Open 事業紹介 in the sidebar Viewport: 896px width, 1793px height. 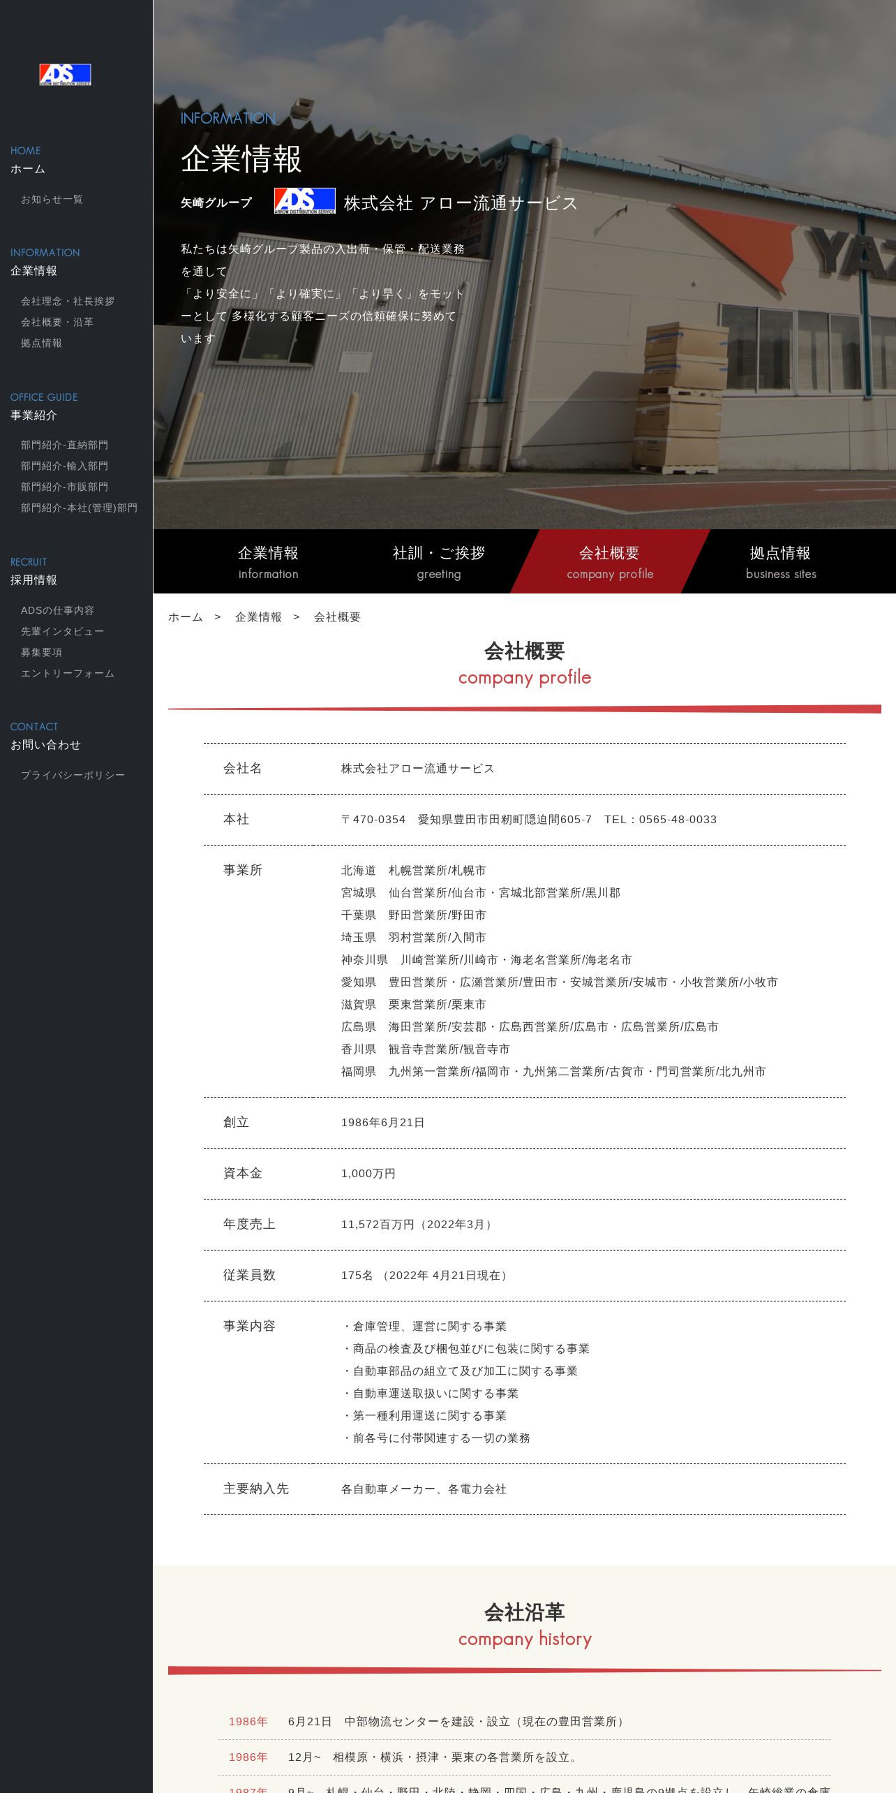point(33,415)
